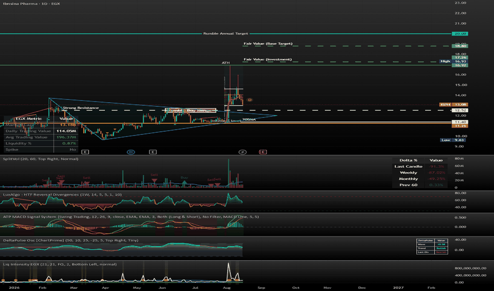This screenshot has height=291, width=494.
Task: Click the 17.26 price tag on axis
Action: (x=460, y=58)
